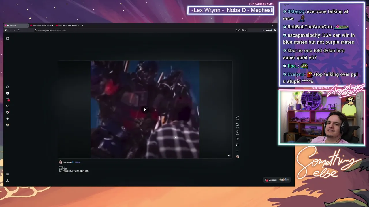Play the paused reel video
Viewport: 369px width, 207px height.
tap(145, 110)
